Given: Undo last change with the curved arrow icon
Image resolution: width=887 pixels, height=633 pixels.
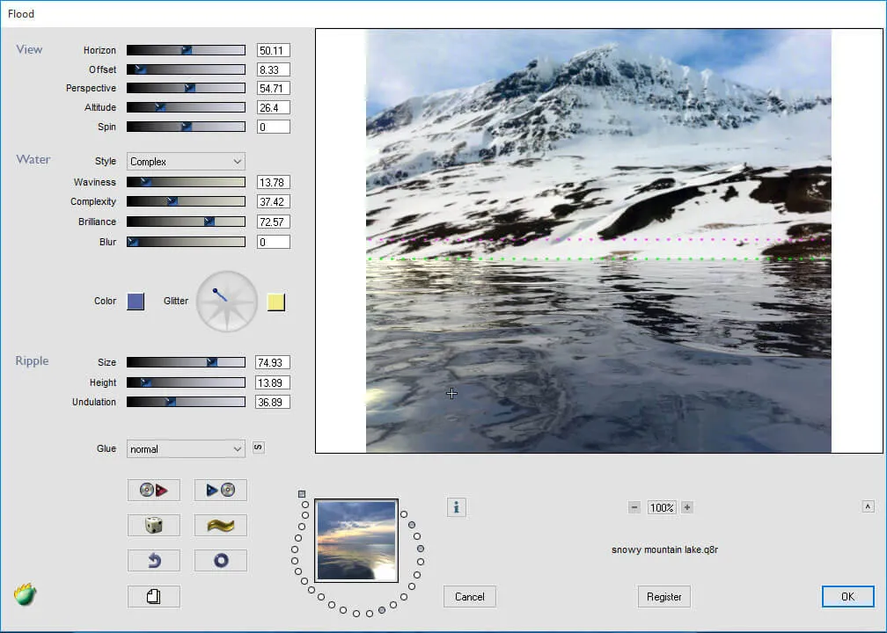Looking at the screenshot, I should pos(153,560).
